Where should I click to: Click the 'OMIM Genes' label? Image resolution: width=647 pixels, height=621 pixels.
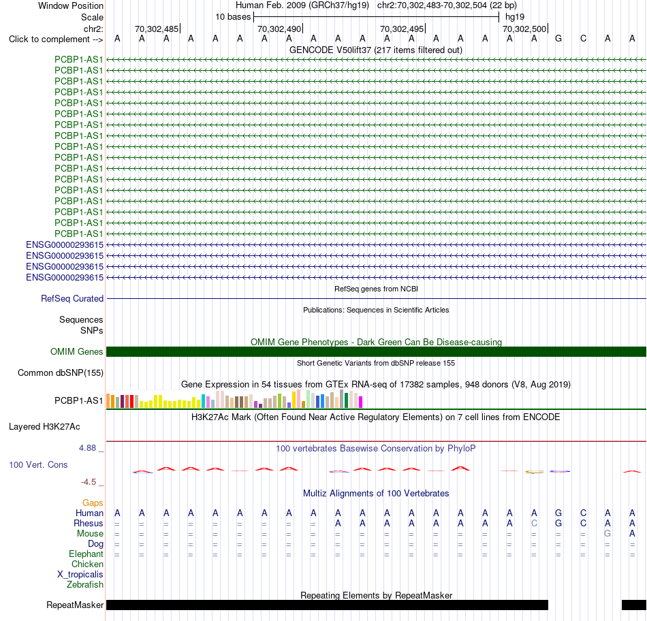[77, 351]
